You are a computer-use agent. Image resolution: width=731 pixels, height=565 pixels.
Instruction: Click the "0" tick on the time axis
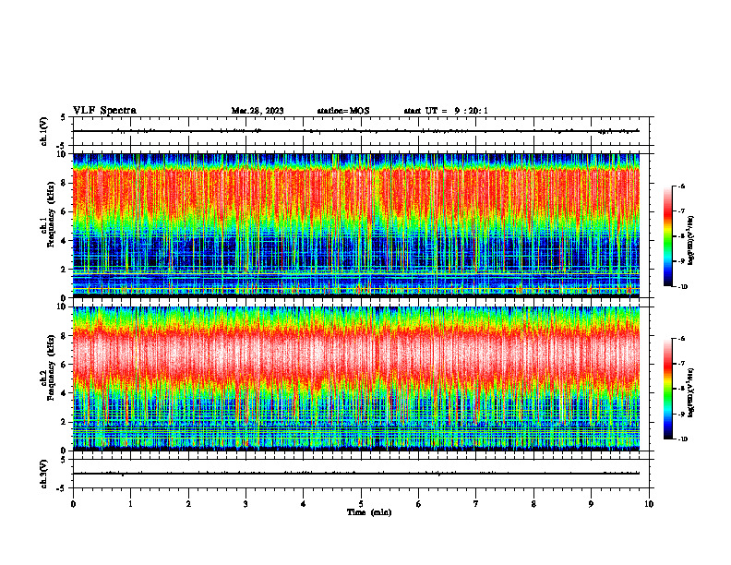pos(73,504)
